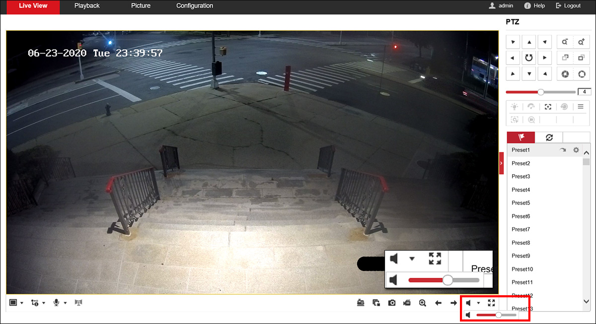Toggle two-way audio microphone
Screen dimensions: 596x324
pos(56,302)
